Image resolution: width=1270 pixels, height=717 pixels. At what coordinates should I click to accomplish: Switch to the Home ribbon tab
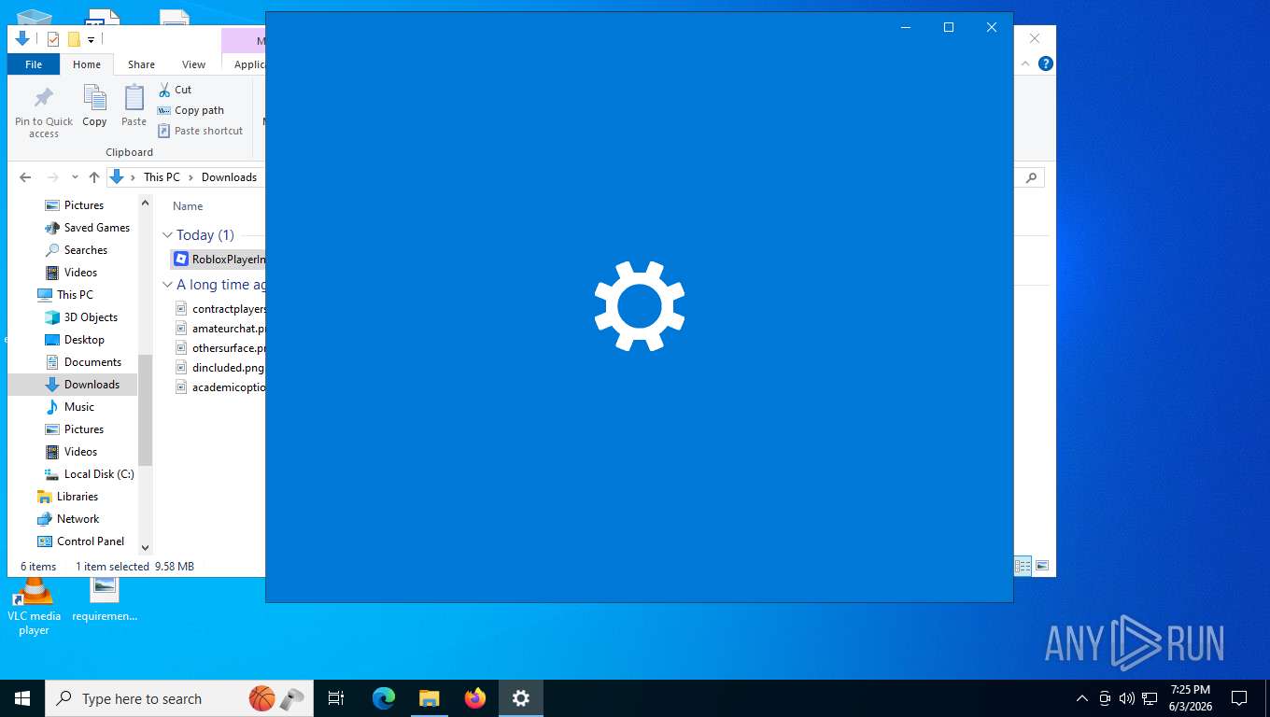(x=87, y=64)
